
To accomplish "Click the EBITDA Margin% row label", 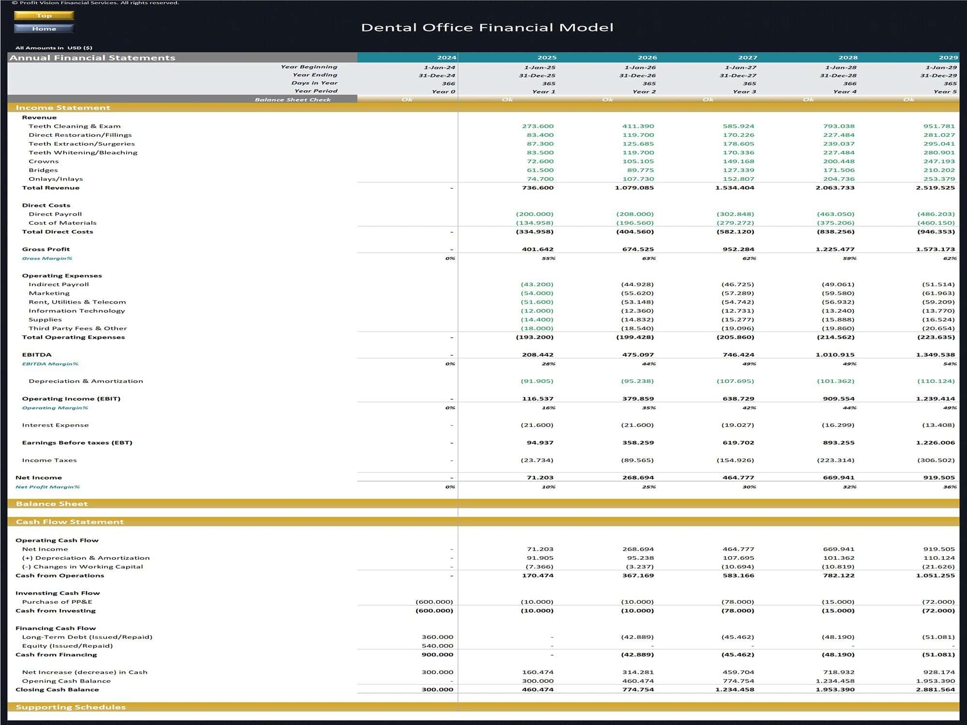I will click(x=50, y=364).
